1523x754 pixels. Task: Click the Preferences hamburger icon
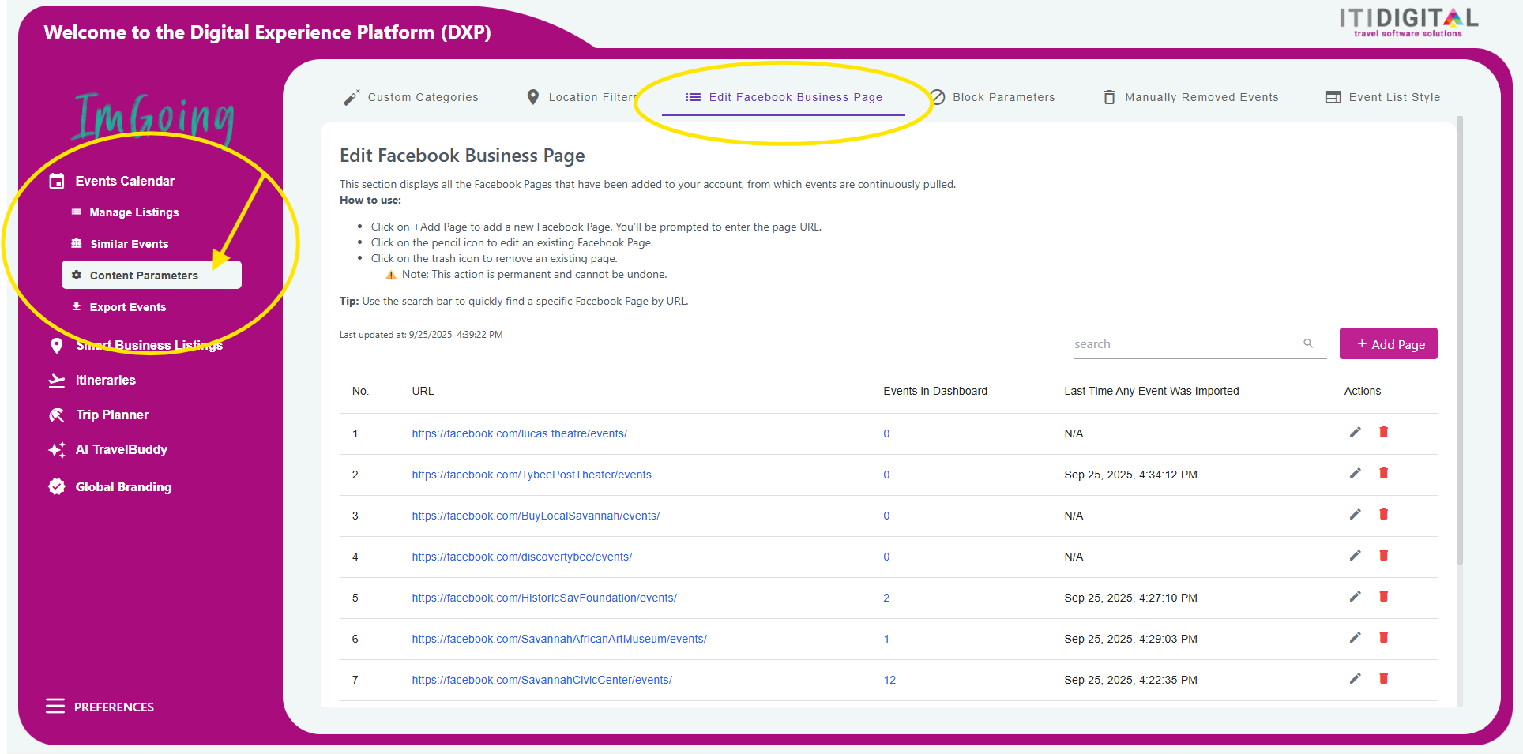pyautogui.click(x=55, y=706)
